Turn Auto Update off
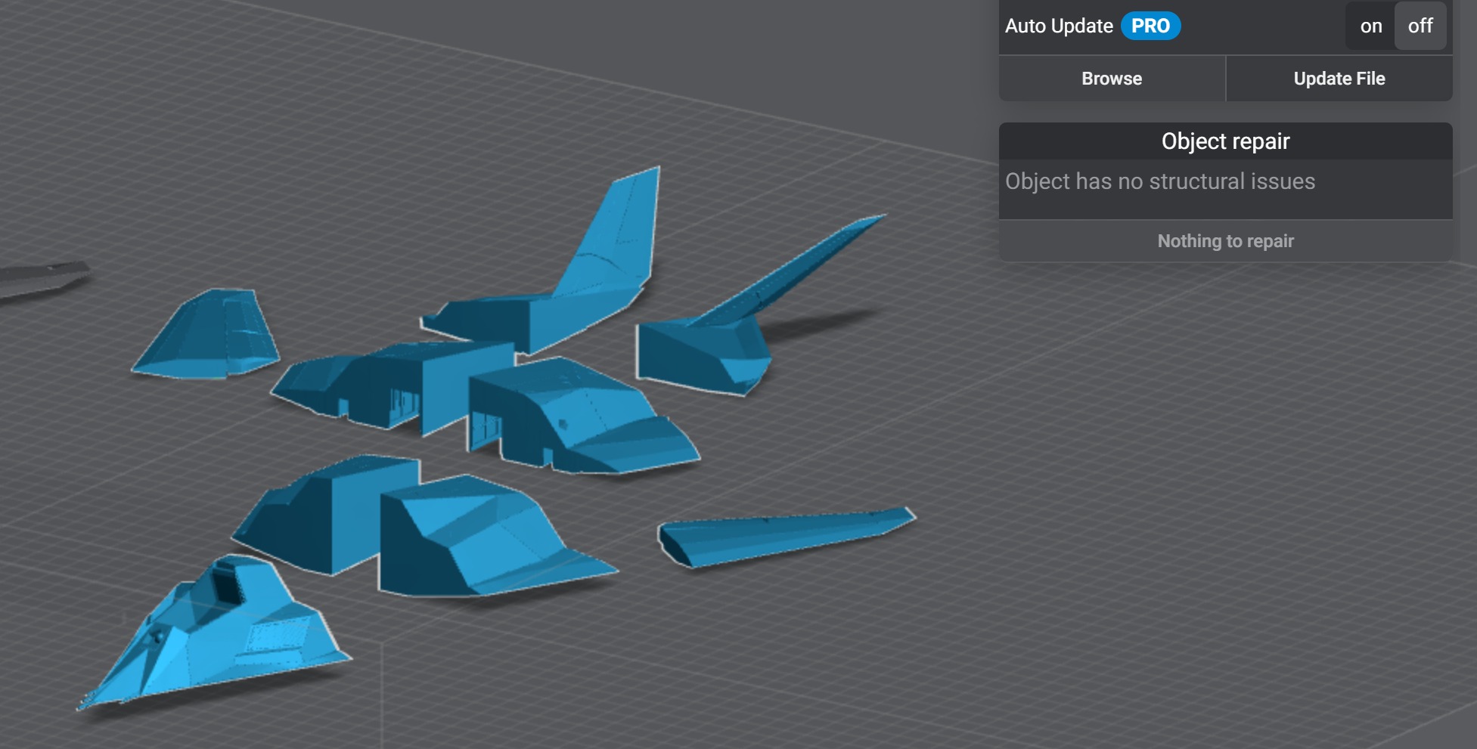Viewport: 1477px width, 749px height. tap(1420, 26)
